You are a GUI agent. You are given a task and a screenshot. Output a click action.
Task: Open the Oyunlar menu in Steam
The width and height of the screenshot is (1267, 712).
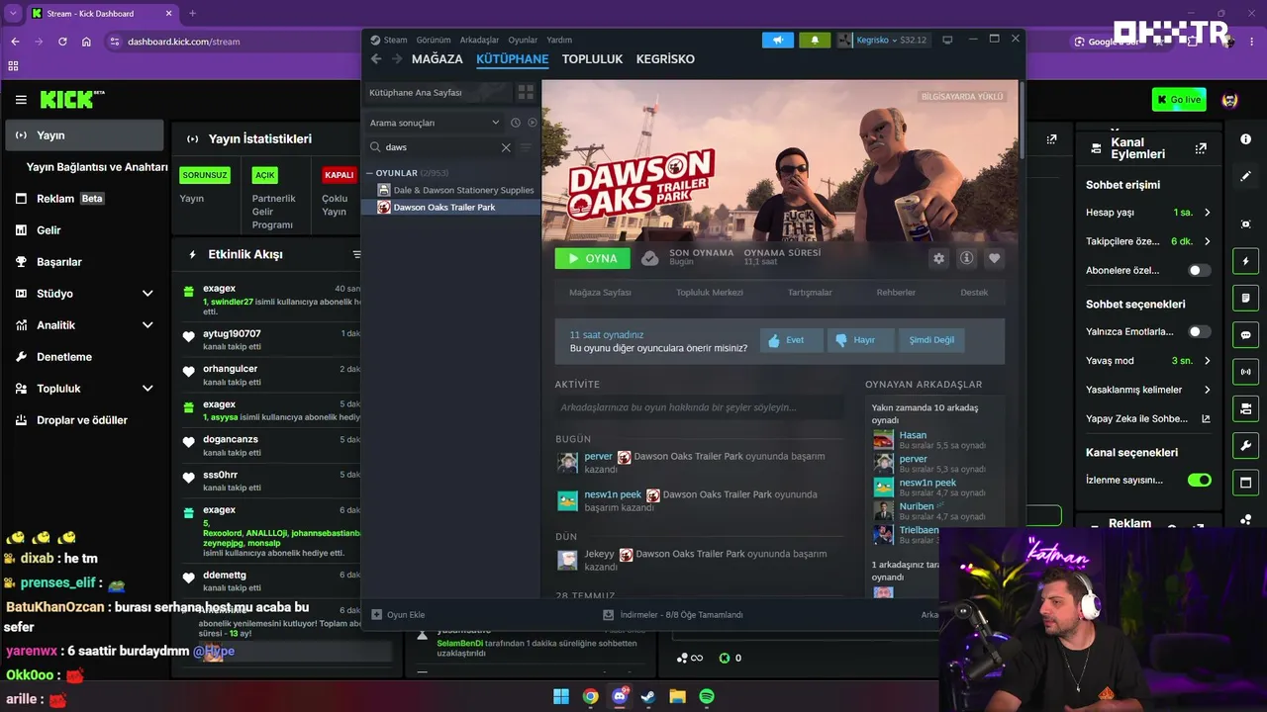click(x=523, y=41)
